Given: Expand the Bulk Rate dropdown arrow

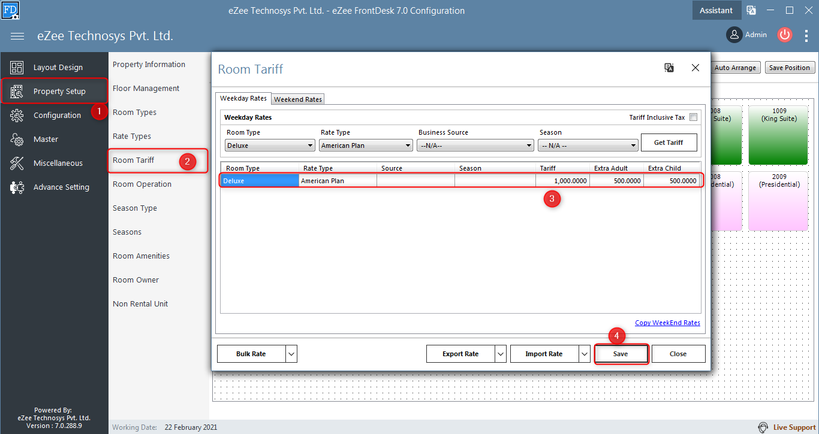Looking at the screenshot, I should click(291, 354).
